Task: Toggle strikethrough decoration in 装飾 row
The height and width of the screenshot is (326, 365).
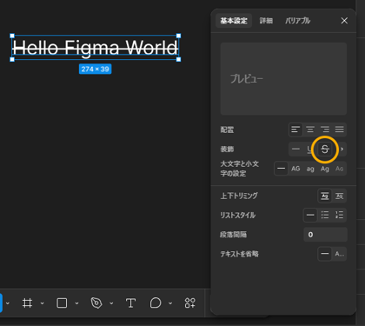Action: coord(325,150)
